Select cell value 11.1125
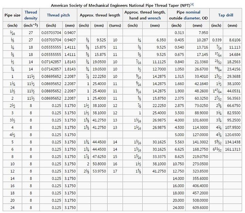The height and width of the screenshot is (213, 245). point(159,62)
